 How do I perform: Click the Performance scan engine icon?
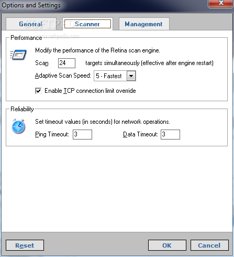[x=18, y=55]
